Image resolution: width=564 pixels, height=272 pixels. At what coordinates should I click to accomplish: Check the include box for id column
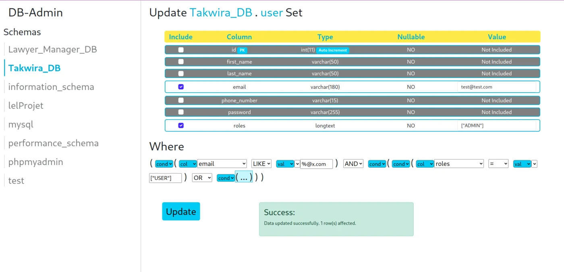point(181,50)
